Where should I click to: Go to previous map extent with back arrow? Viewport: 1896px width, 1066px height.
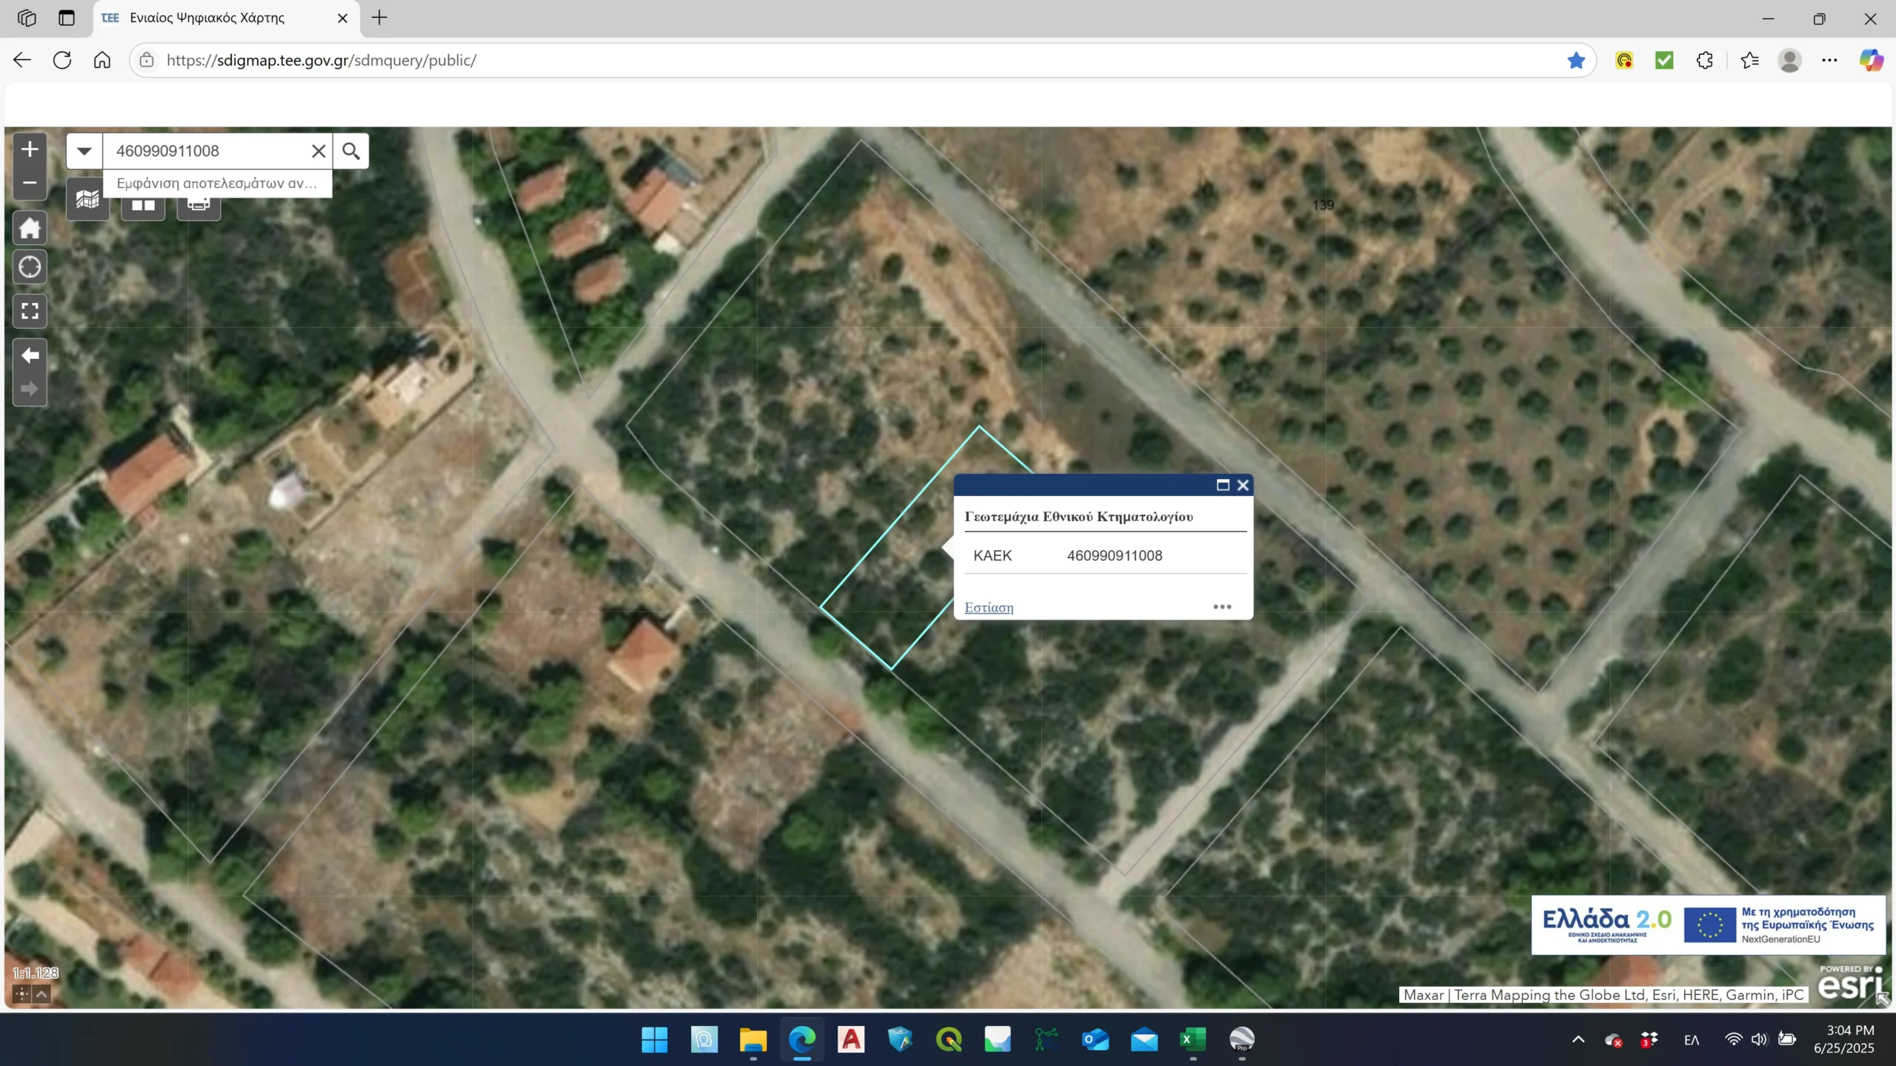(x=30, y=356)
